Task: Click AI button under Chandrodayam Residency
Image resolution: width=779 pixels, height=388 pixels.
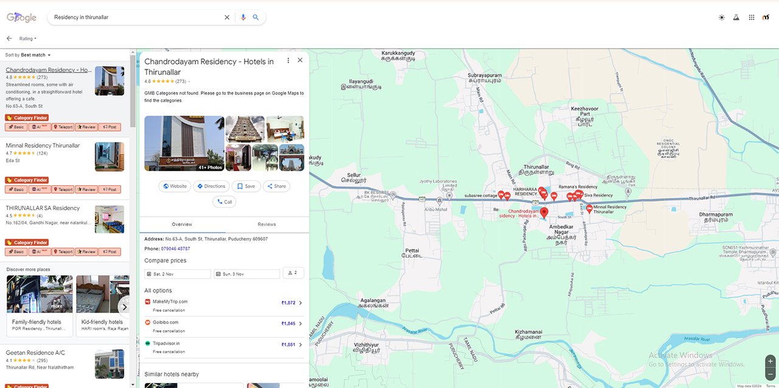Action: 40,127
